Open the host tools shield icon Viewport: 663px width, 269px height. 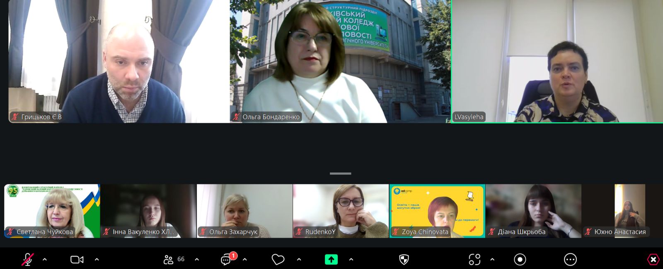[x=404, y=259]
